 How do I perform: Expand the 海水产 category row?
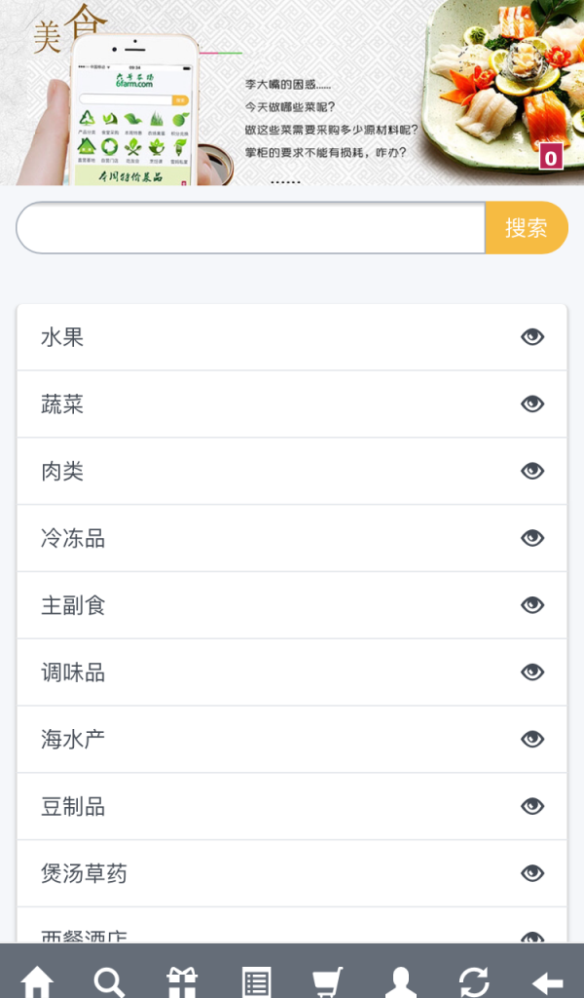(292, 739)
